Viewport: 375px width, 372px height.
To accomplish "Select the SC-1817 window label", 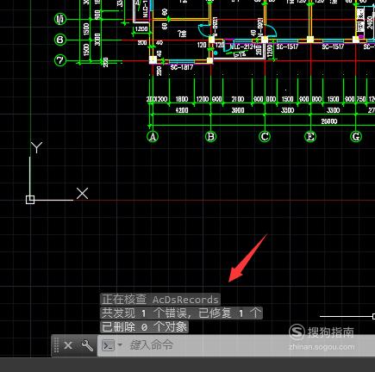I will (182, 67).
